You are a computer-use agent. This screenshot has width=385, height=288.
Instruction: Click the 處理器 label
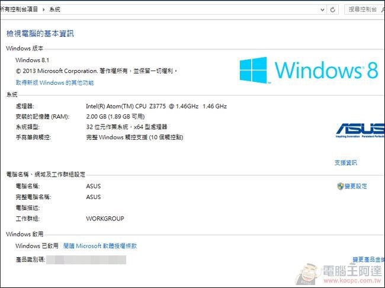pyautogui.click(x=25, y=106)
